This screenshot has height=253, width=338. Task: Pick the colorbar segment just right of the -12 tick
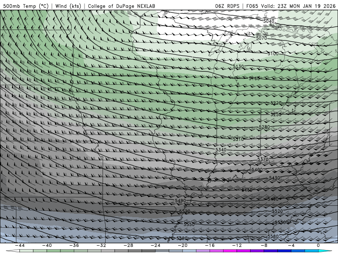(244, 251)
